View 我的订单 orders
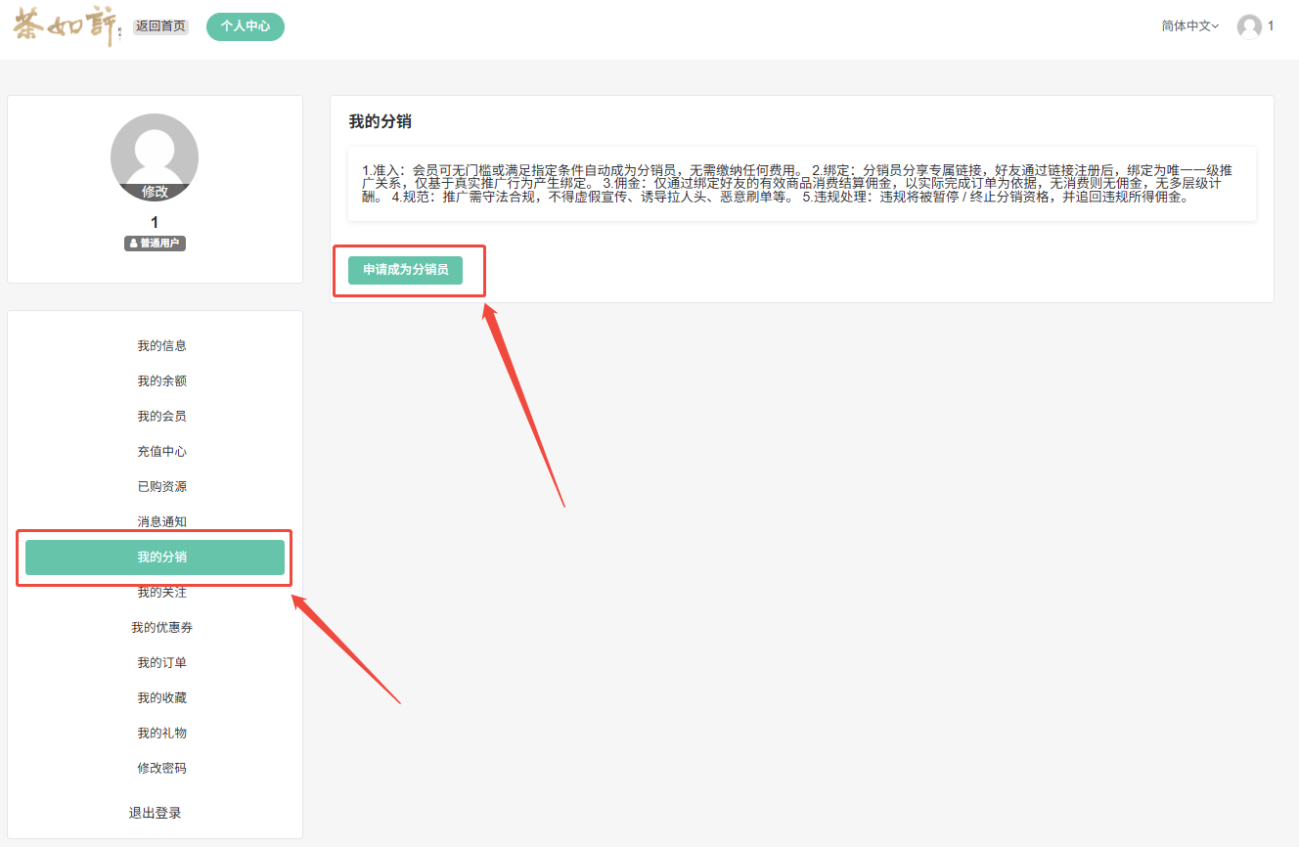The height and width of the screenshot is (847, 1299). pyautogui.click(x=161, y=663)
